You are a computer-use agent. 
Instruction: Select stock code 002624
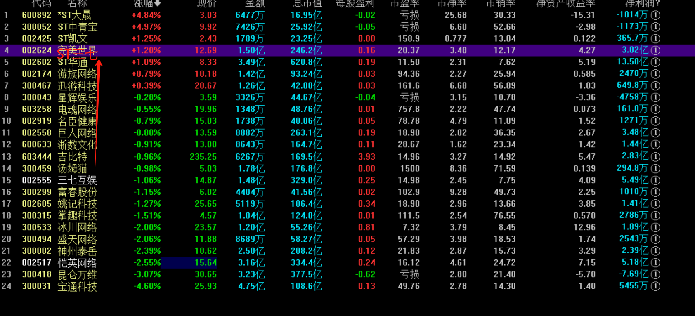click(x=37, y=50)
